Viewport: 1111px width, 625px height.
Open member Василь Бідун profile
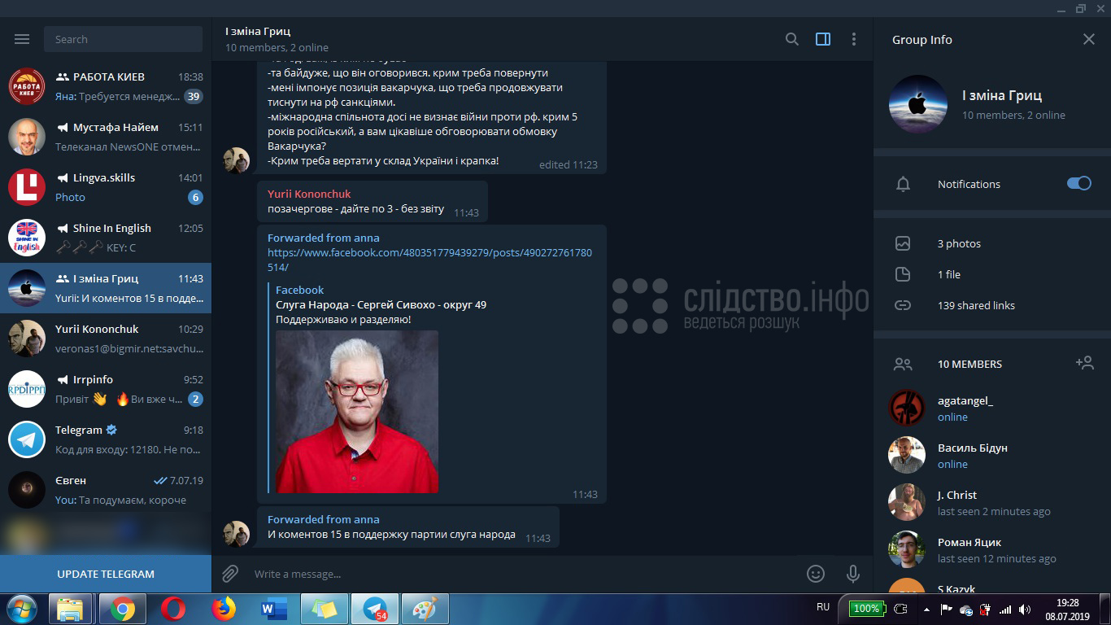[992, 455]
